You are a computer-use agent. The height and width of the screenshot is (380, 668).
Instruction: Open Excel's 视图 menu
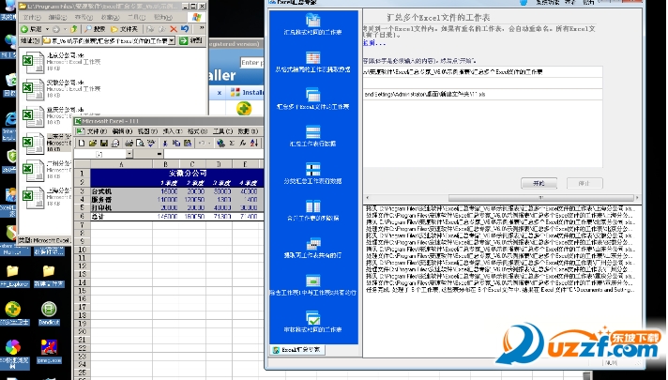(147, 131)
